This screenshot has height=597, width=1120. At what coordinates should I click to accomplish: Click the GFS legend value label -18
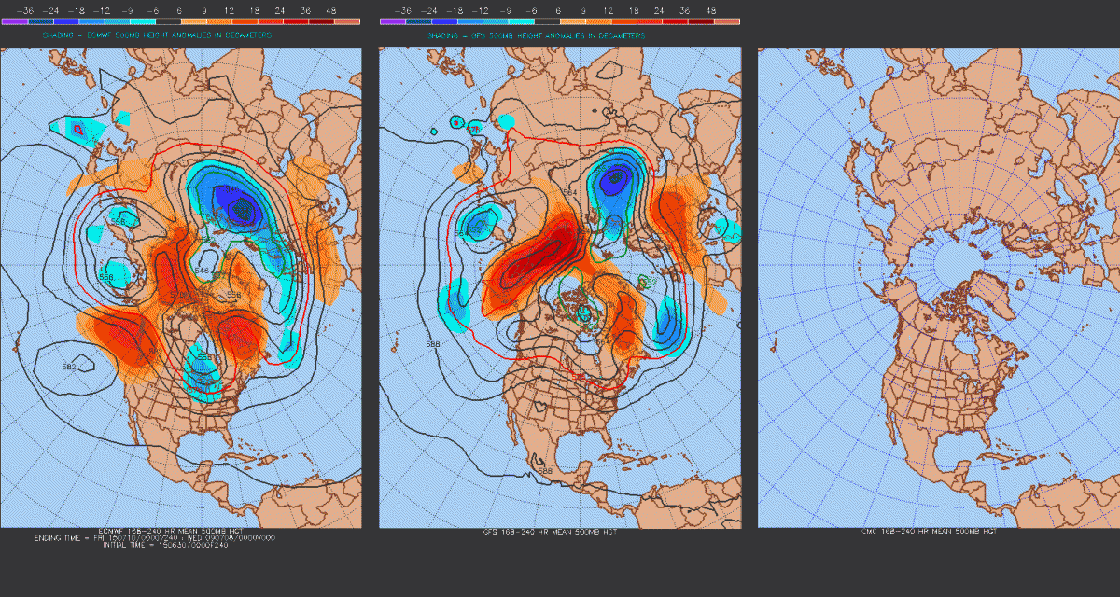(455, 11)
